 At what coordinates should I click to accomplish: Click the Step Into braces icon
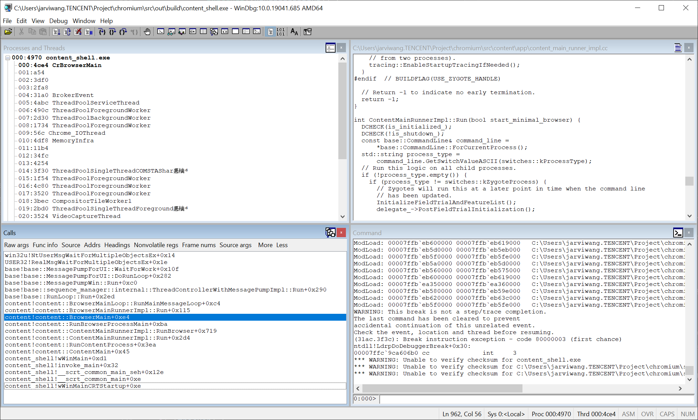[x=102, y=32]
